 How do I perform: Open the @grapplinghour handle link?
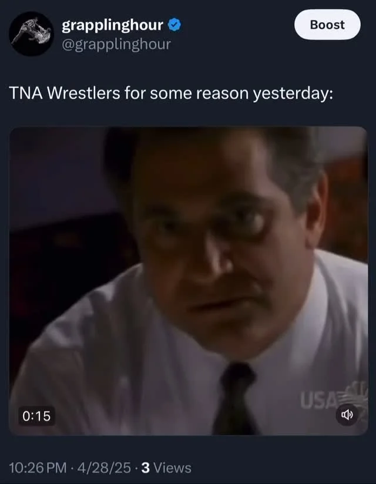[x=116, y=44]
